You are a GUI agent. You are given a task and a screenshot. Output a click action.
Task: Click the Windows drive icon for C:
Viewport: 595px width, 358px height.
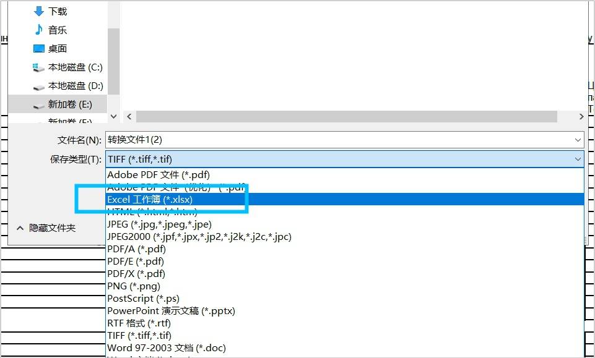click(39, 67)
